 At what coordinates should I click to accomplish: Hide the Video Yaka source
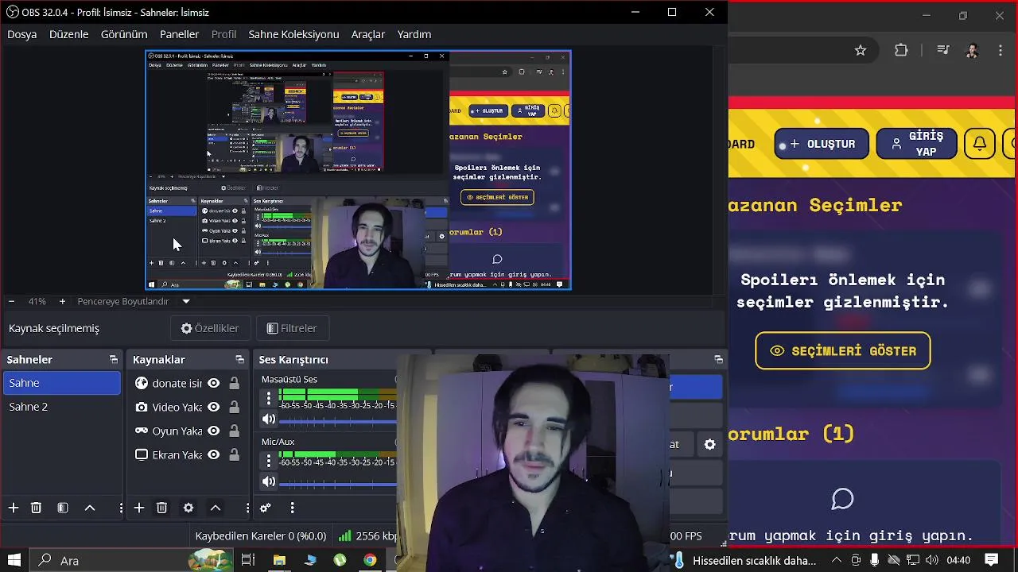(213, 407)
